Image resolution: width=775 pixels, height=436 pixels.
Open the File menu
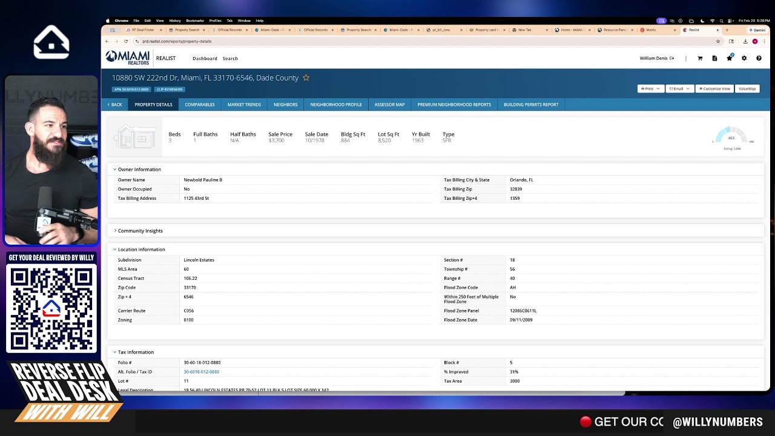click(x=136, y=21)
